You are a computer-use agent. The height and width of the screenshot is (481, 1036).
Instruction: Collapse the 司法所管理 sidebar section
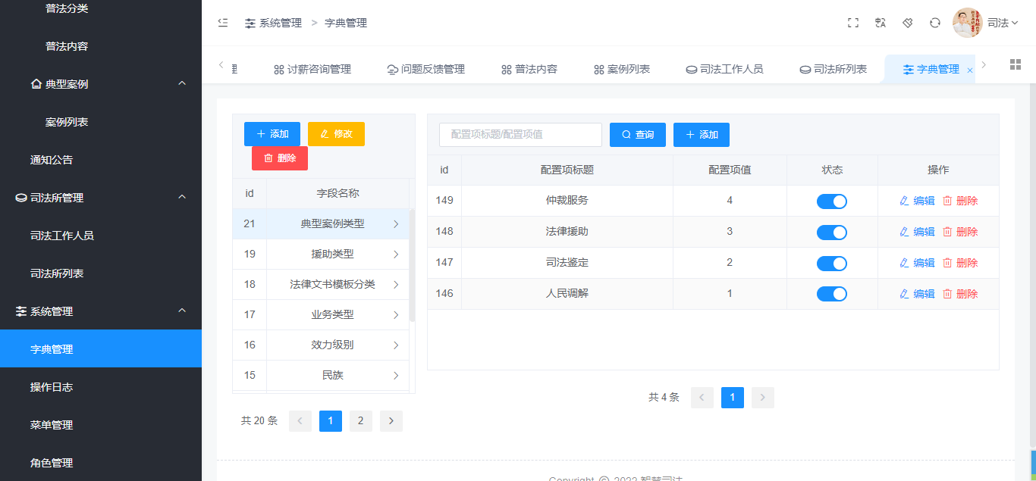point(182,197)
